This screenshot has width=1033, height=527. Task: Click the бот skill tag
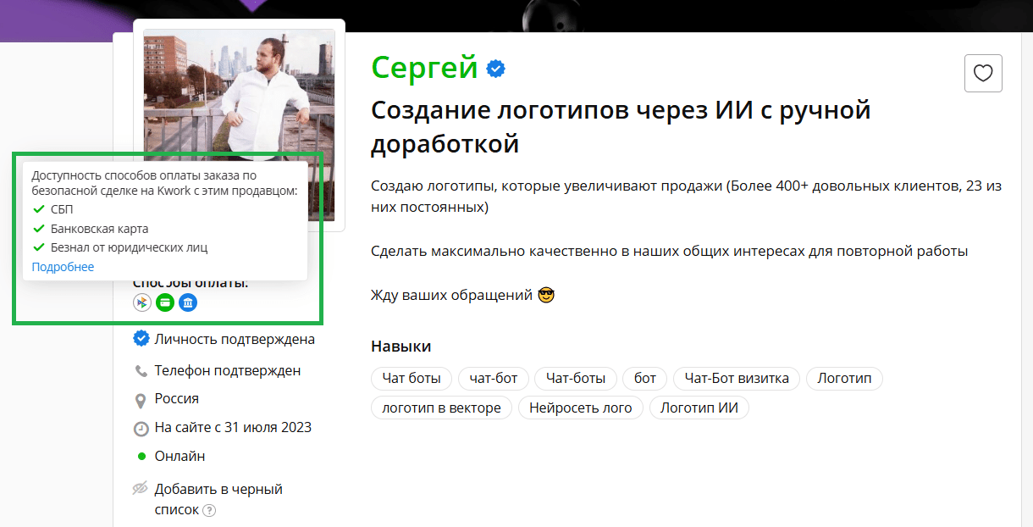click(645, 379)
